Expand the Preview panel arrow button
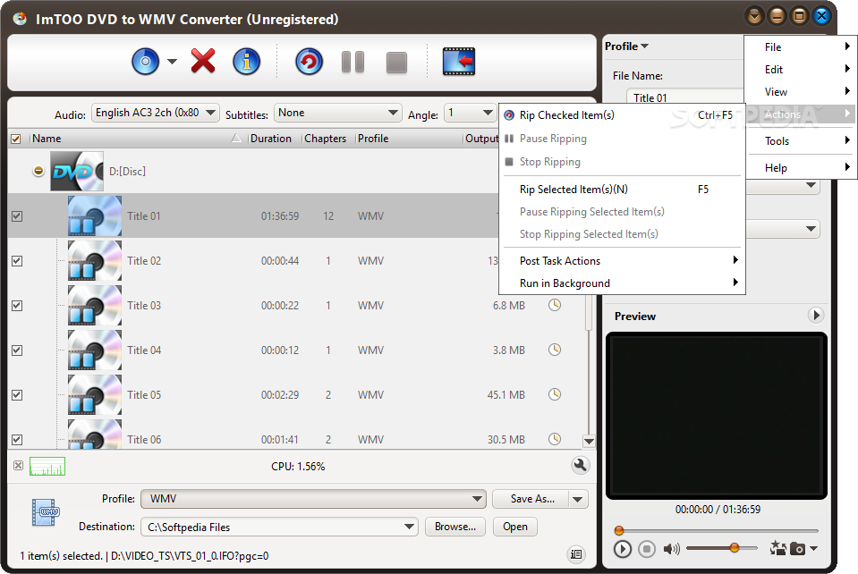This screenshot has height=574, width=858. pyautogui.click(x=816, y=315)
